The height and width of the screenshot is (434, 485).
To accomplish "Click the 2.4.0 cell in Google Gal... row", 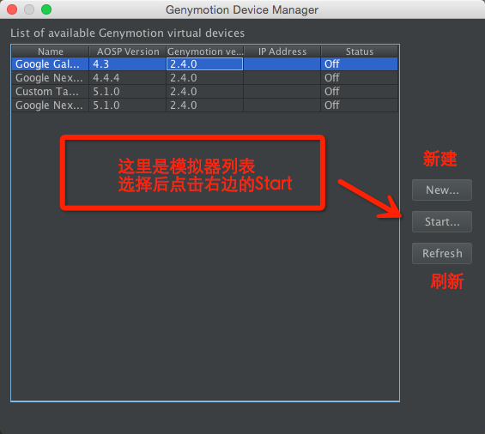I will (x=205, y=64).
